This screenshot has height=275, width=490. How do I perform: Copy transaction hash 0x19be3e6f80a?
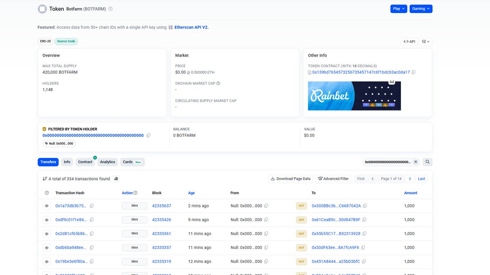pyautogui.click(x=91, y=261)
